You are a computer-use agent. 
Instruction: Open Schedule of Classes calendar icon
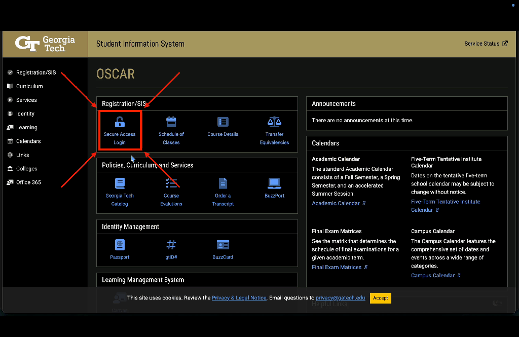tap(171, 122)
